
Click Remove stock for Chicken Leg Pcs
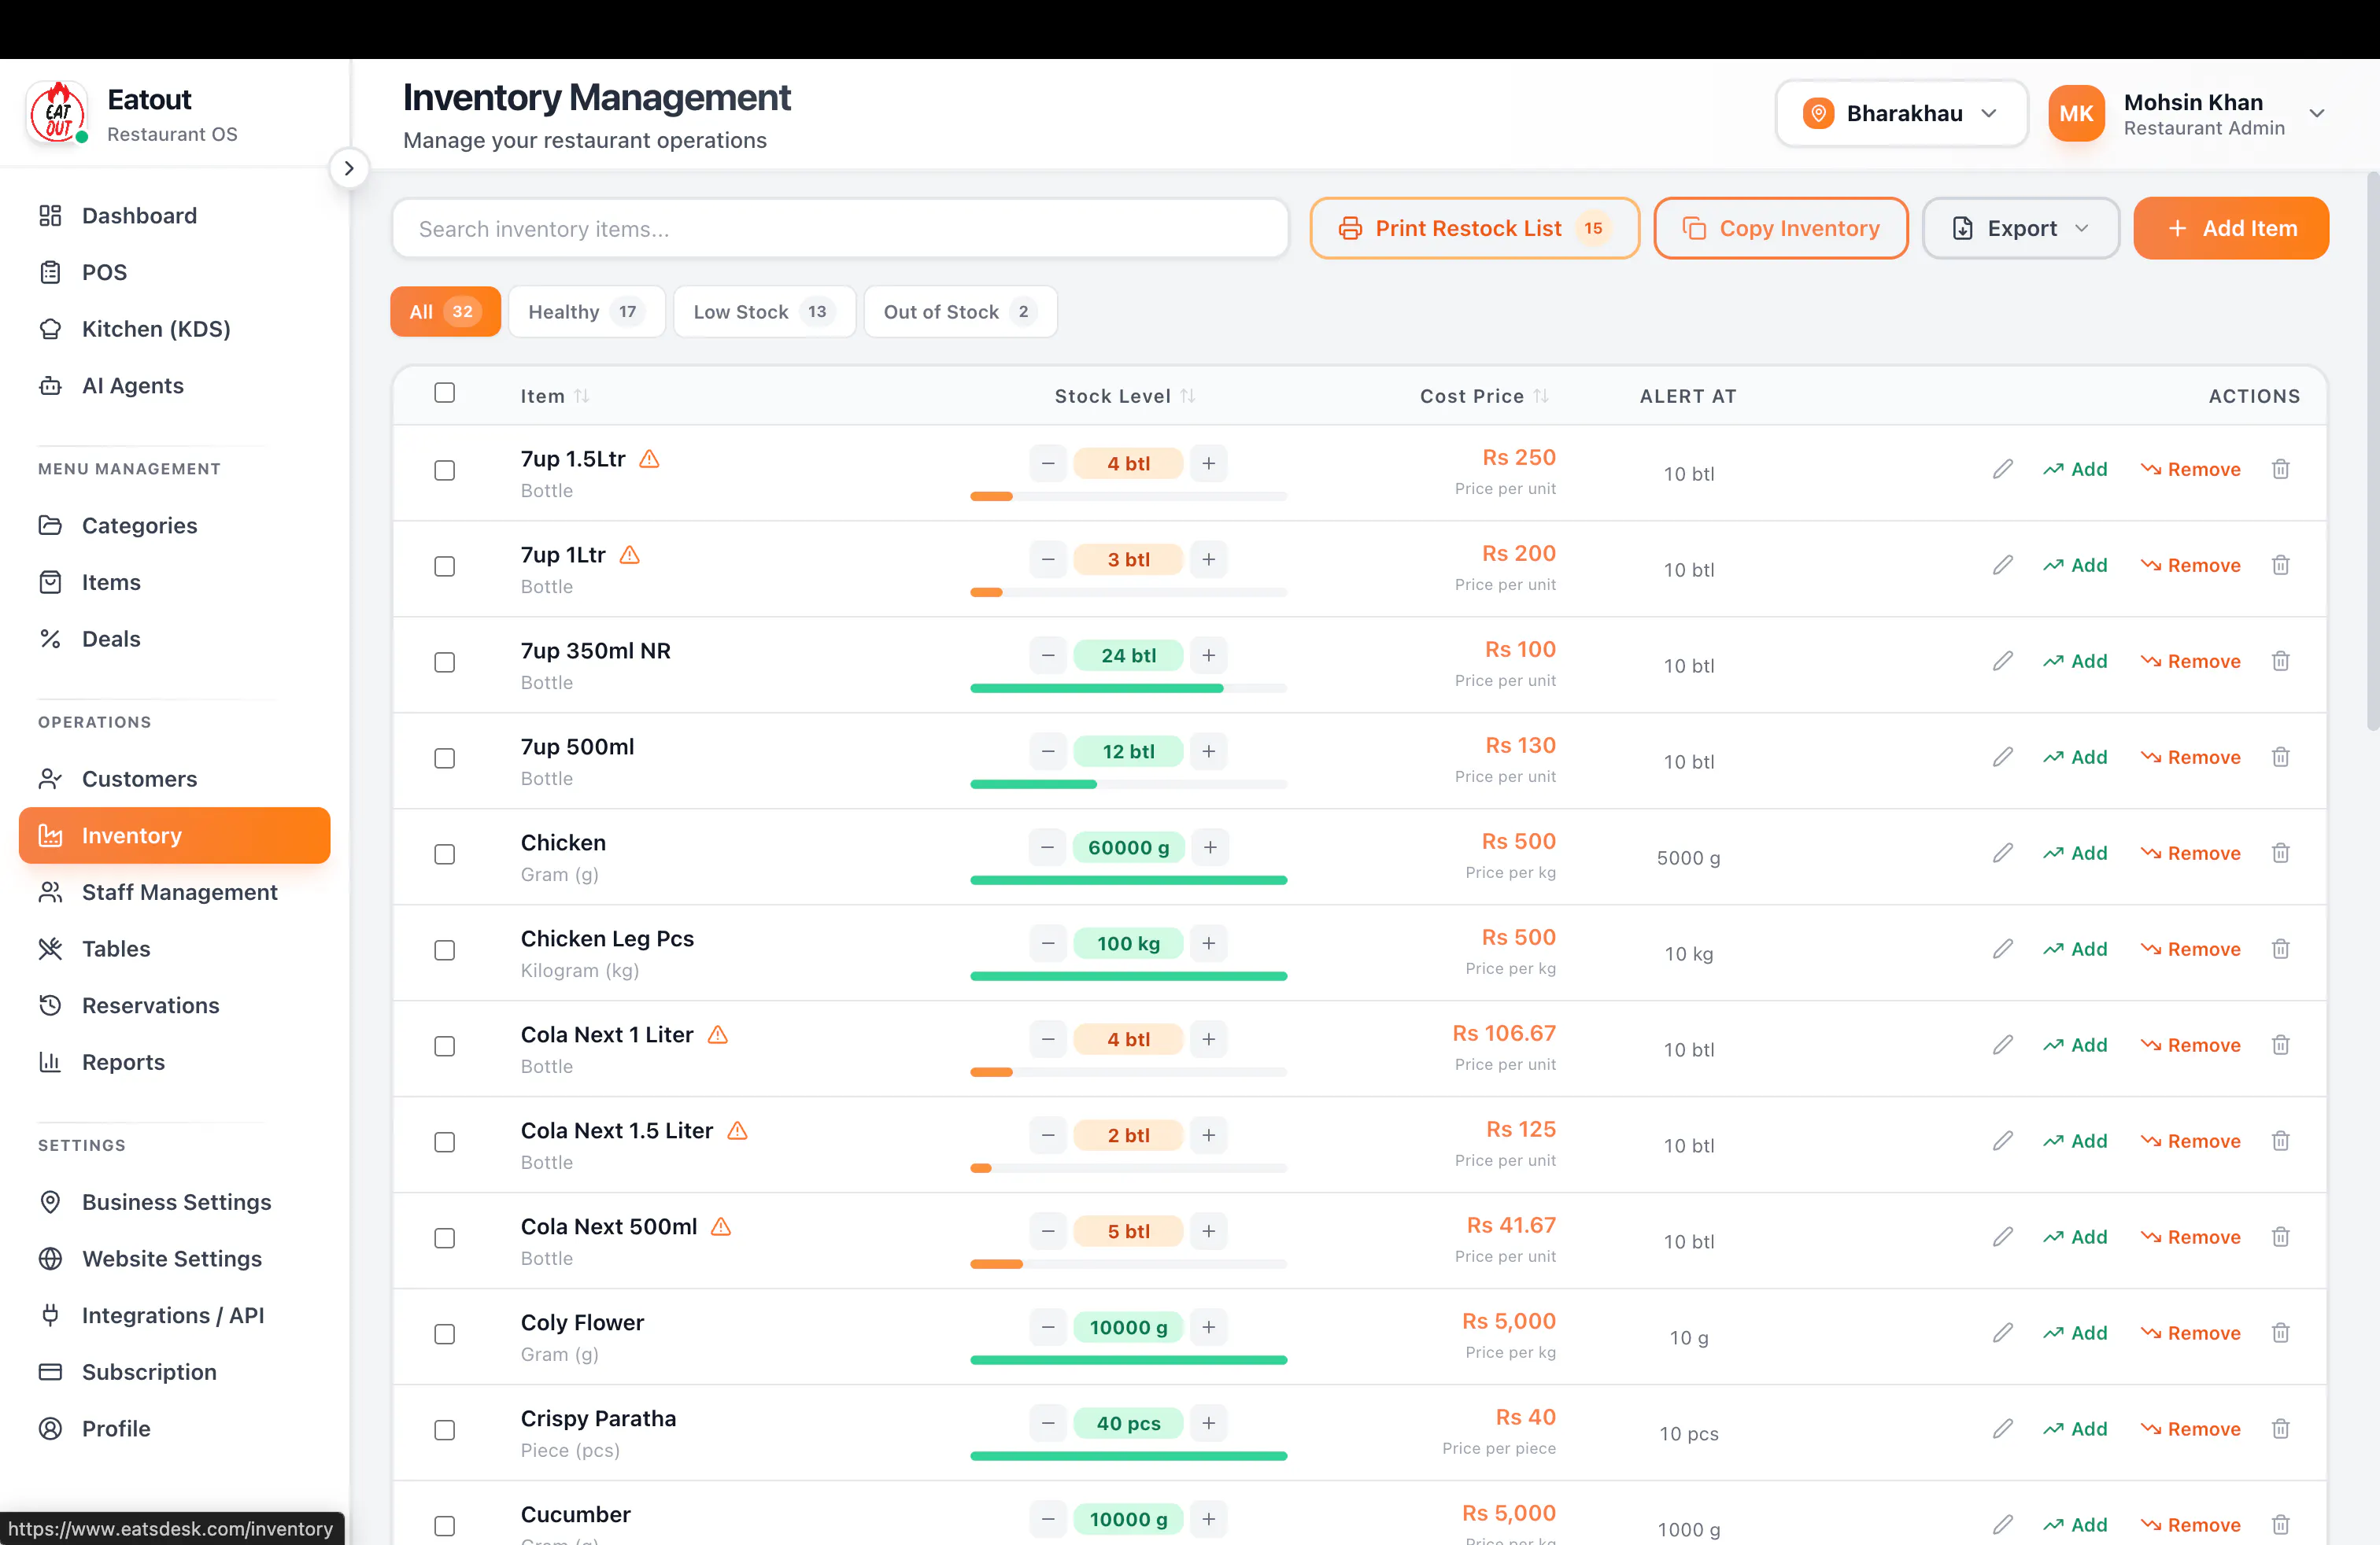pyautogui.click(x=2190, y=949)
